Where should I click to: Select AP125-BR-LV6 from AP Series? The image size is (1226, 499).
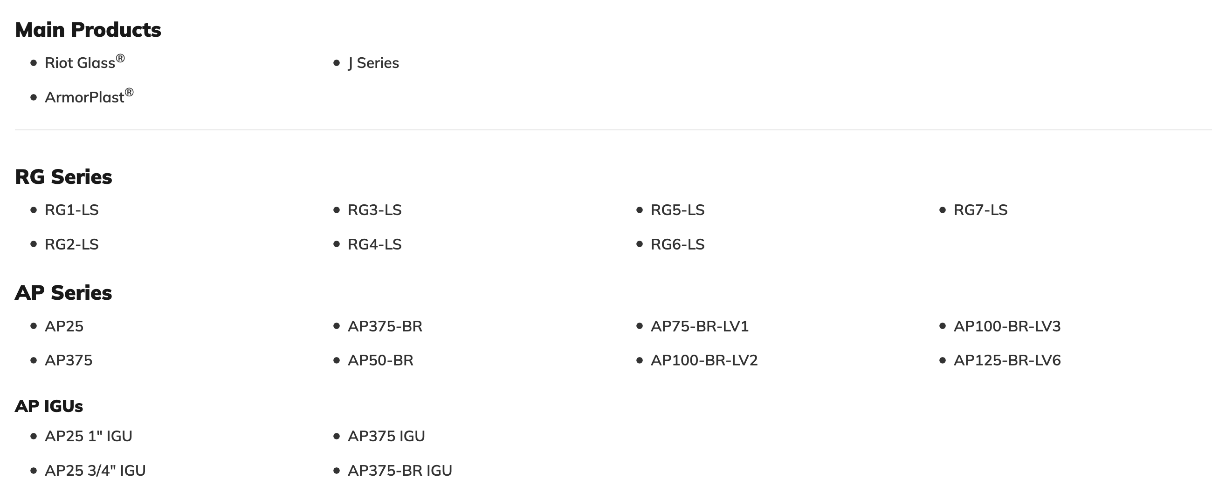1007,360
